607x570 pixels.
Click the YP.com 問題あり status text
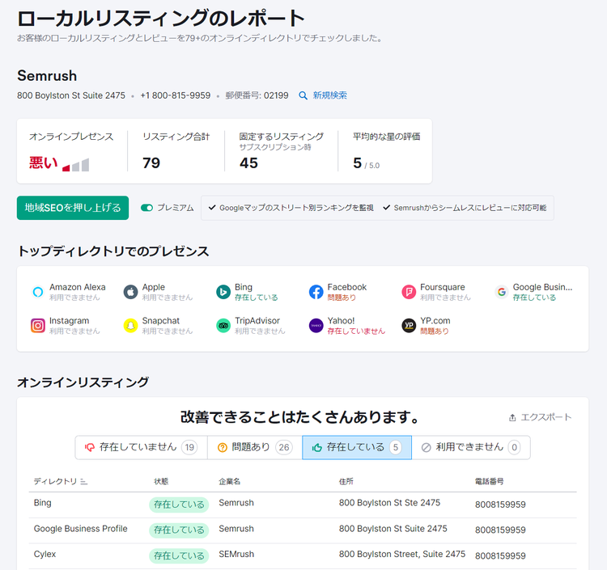435,331
